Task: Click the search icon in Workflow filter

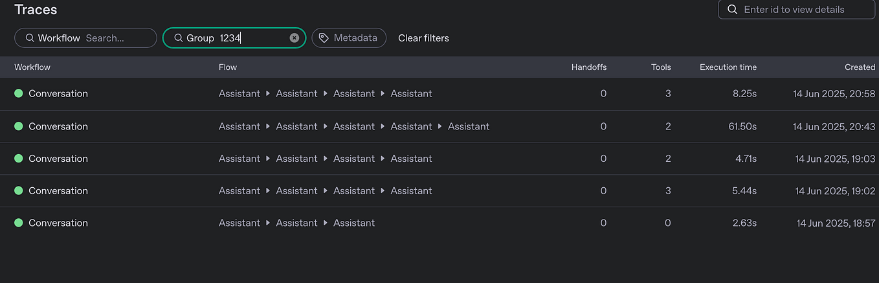Action: coord(30,38)
